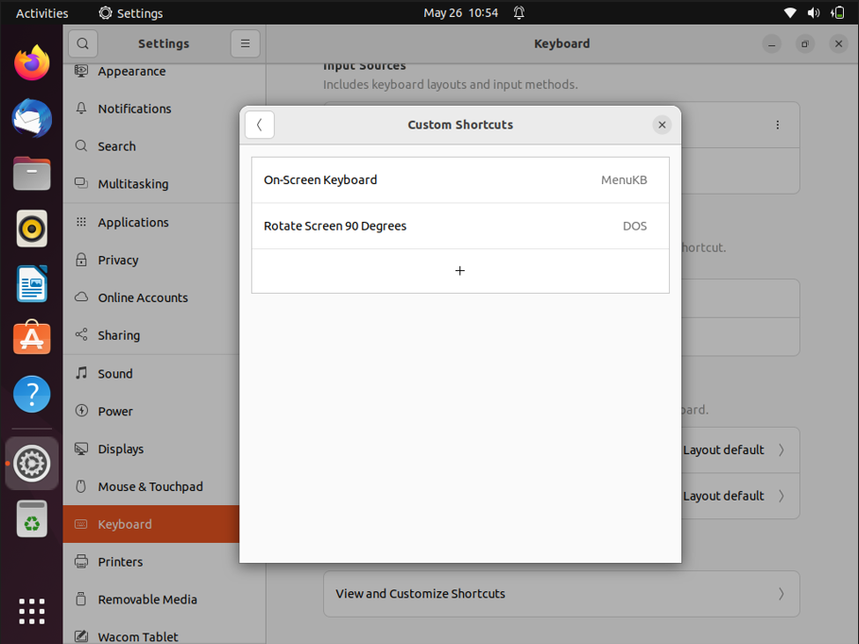The width and height of the screenshot is (859, 644).
Task: Show Applications grid in the dock
Action: pyautogui.click(x=32, y=611)
